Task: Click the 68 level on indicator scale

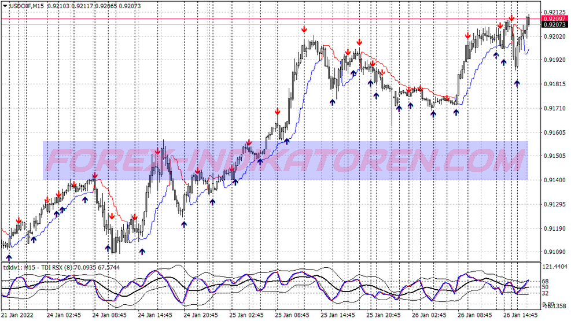Action: click(546, 281)
